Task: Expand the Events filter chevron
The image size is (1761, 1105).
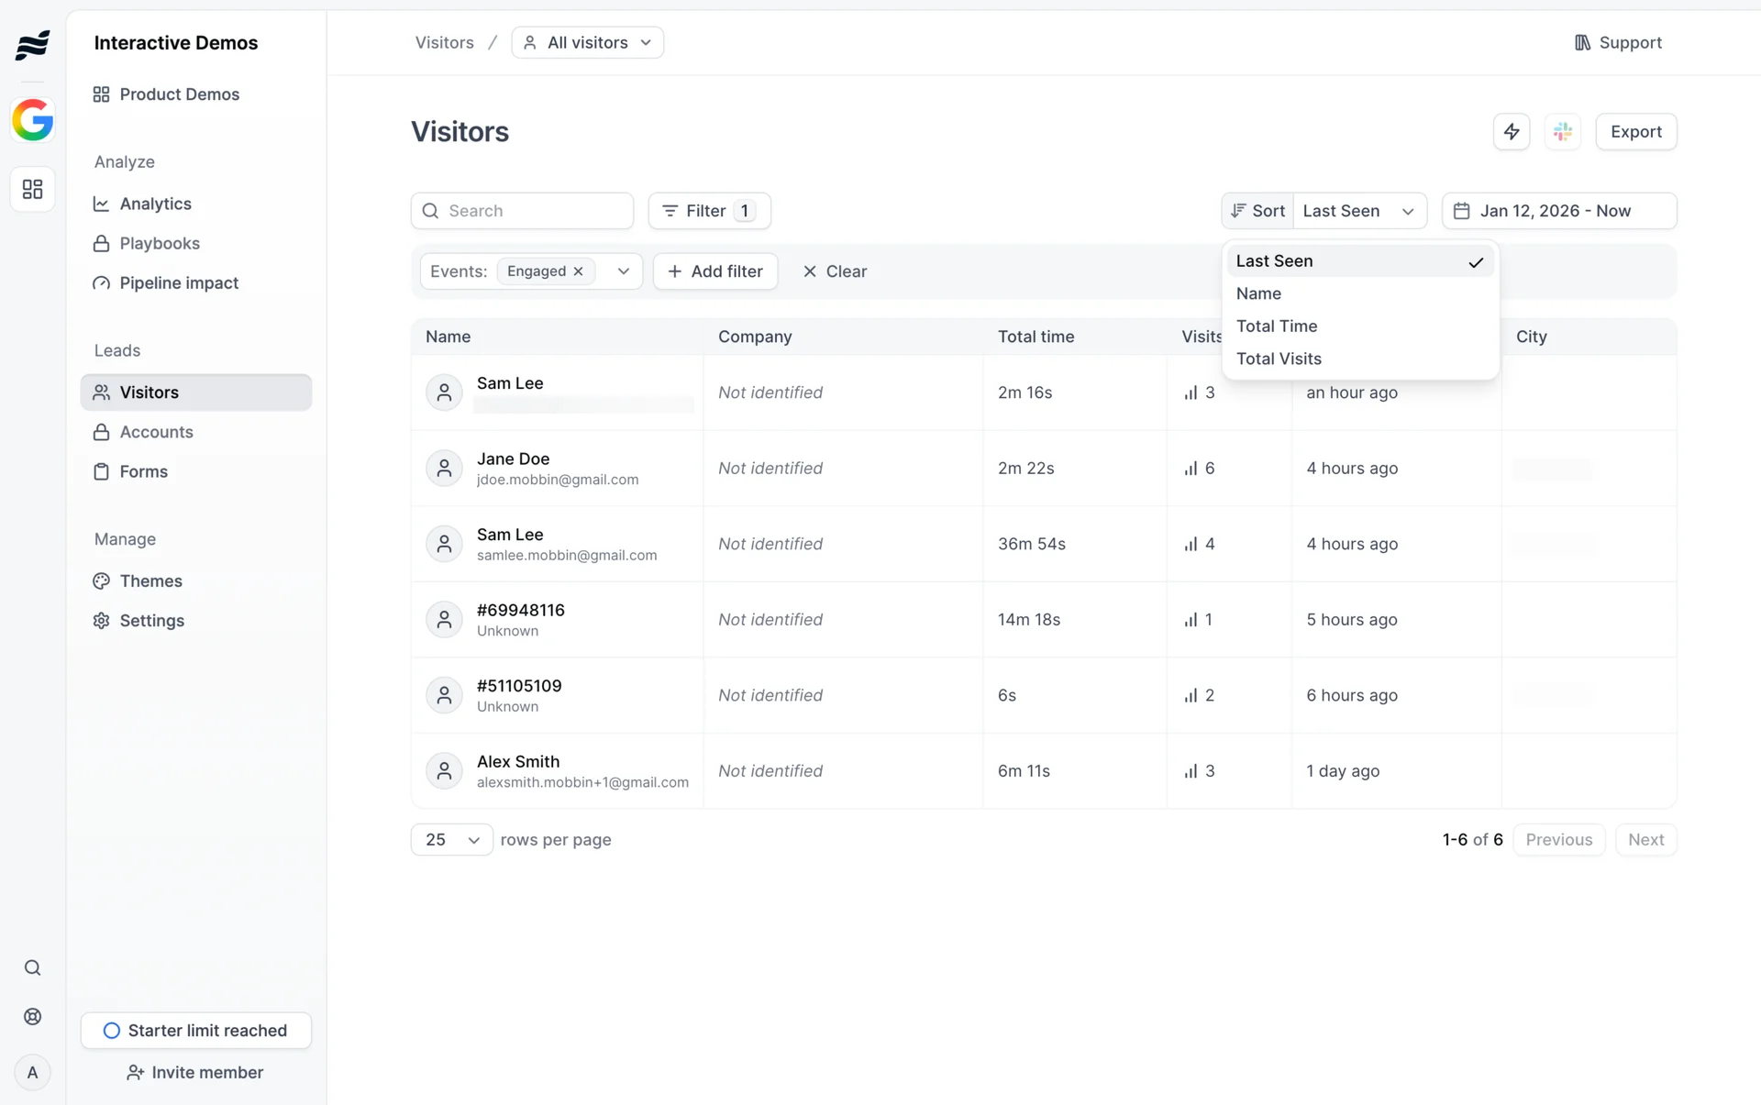Action: pos(624,271)
